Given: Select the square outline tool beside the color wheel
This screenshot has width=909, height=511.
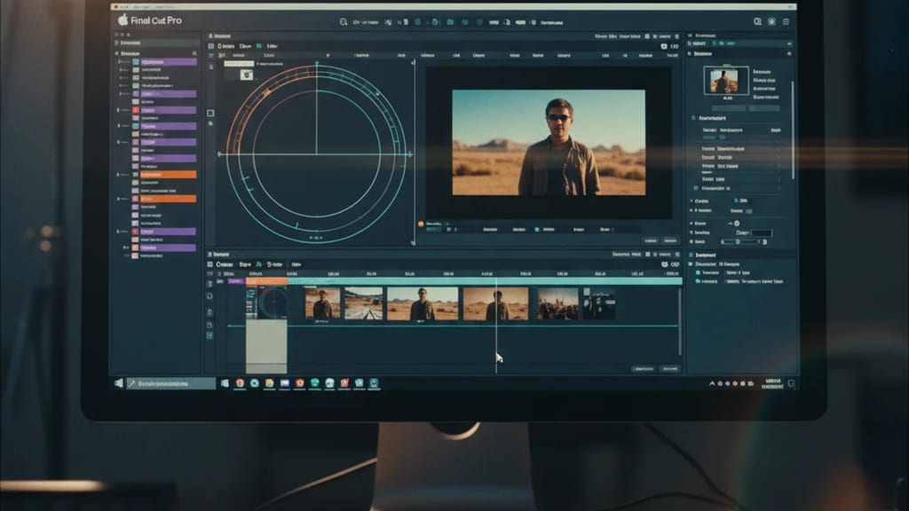Looking at the screenshot, I should pos(210,113).
